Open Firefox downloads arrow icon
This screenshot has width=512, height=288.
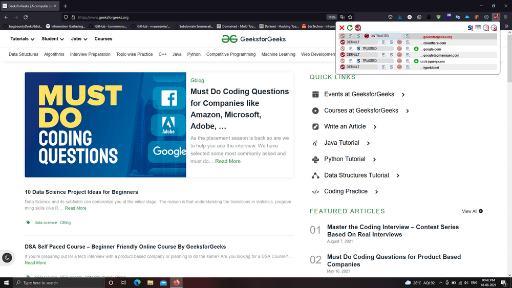(400, 17)
